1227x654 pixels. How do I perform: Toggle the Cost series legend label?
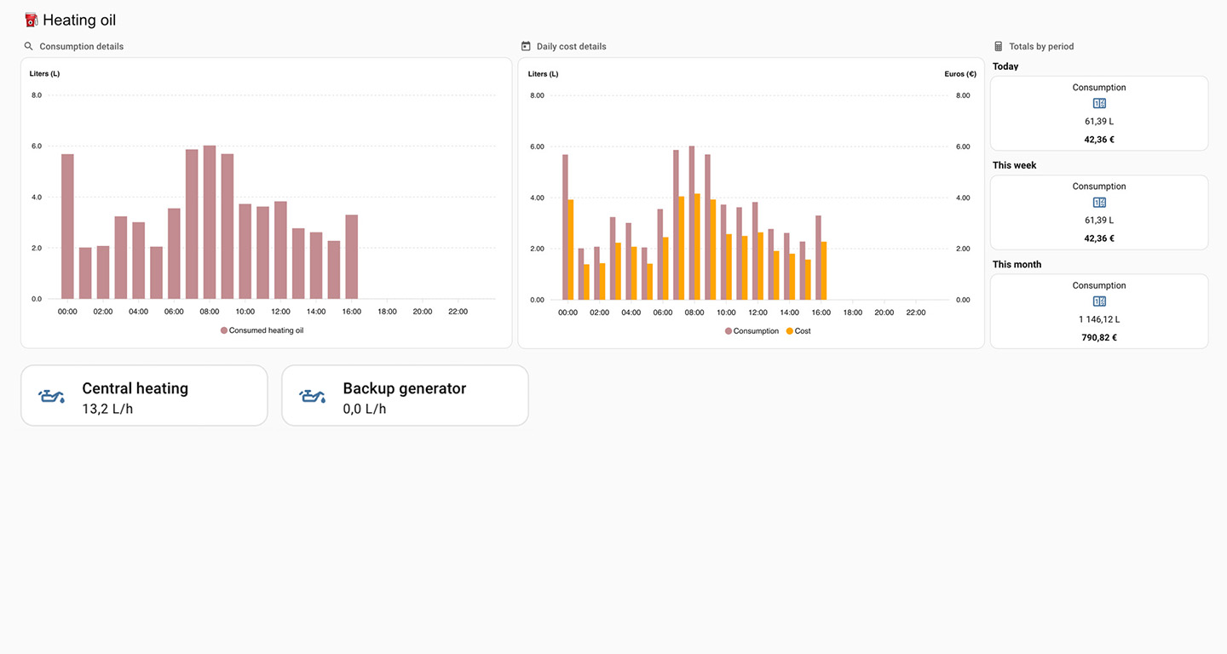click(803, 331)
